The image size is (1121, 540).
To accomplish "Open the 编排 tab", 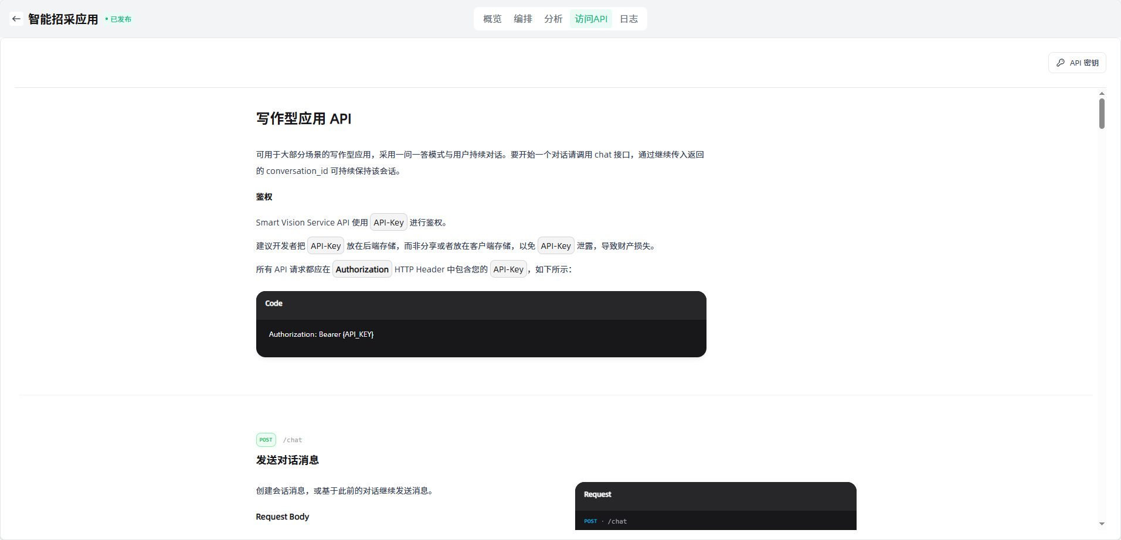I will click(x=522, y=19).
